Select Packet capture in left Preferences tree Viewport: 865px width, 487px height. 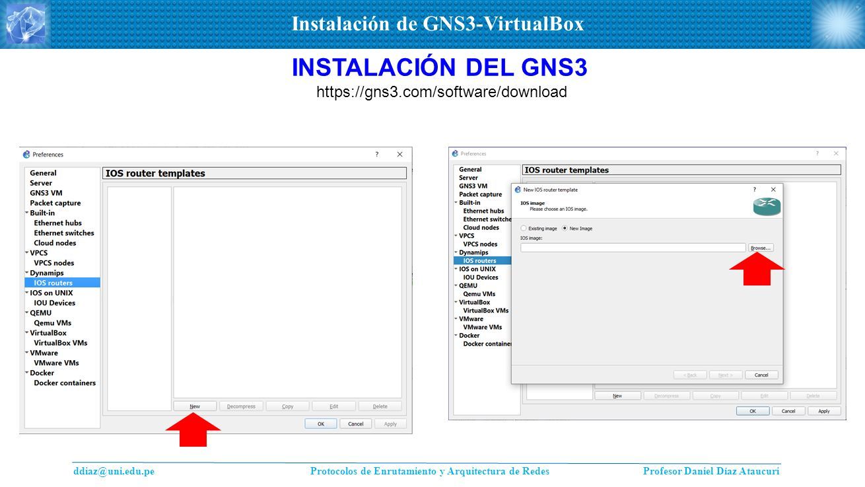[x=55, y=203]
